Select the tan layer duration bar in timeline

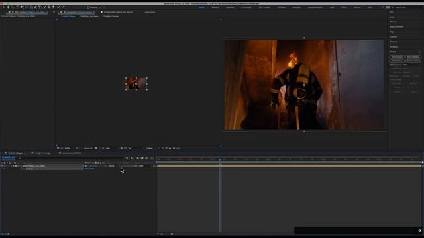point(289,166)
